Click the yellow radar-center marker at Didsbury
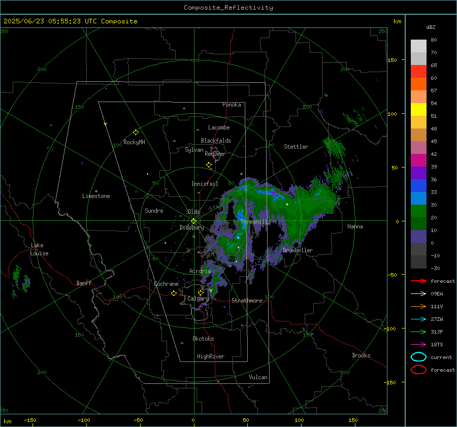Viewport: 457px width, 427px height. click(x=193, y=221)
